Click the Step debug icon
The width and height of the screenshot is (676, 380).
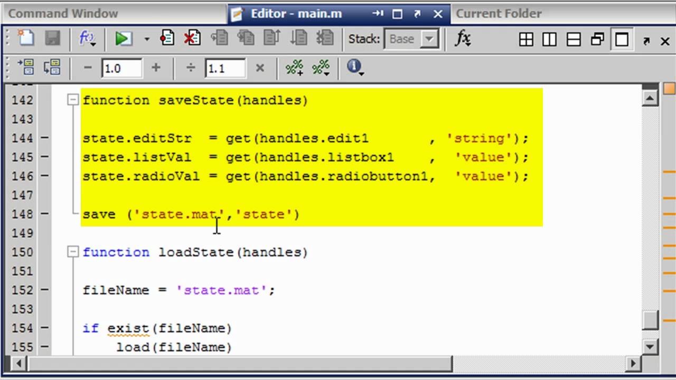219,38
